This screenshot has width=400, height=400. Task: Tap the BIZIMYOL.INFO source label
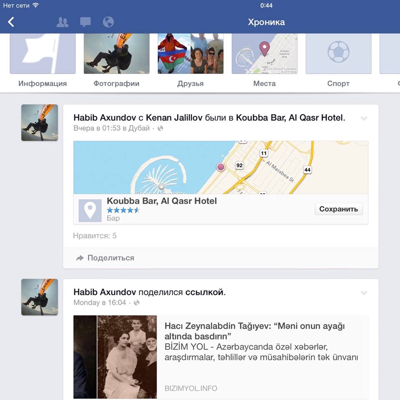[x=191, y=388]
